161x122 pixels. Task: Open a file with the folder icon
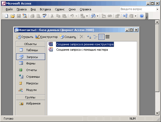[13, 16]
